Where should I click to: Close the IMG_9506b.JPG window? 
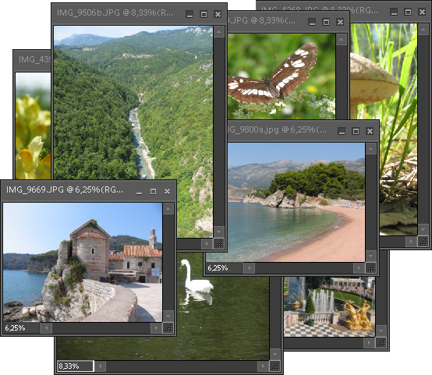218,14
